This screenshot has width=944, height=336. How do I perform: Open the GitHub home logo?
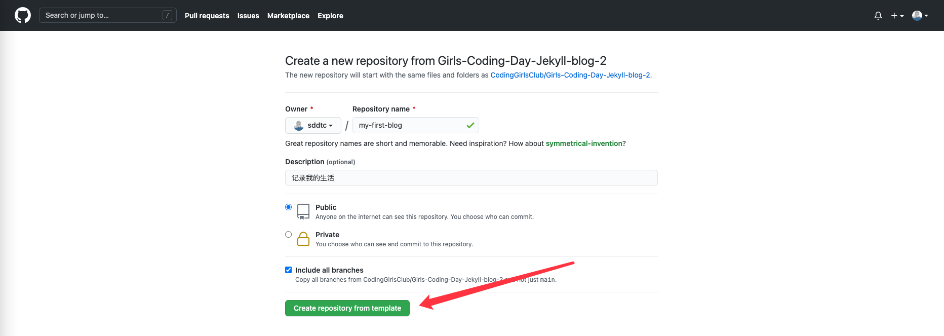tap(23, 15)
